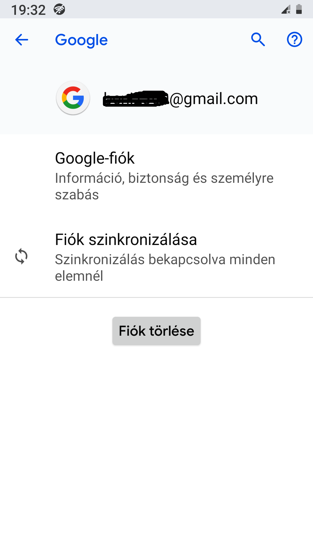The width and height of the screenshot is (313, 558).
Task: Tap the Google G account logo
Action: [73, 98]
